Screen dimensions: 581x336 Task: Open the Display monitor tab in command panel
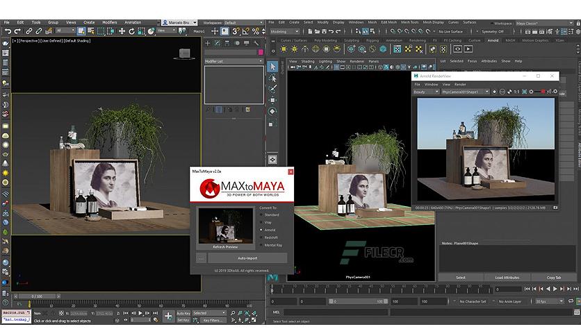247,43
